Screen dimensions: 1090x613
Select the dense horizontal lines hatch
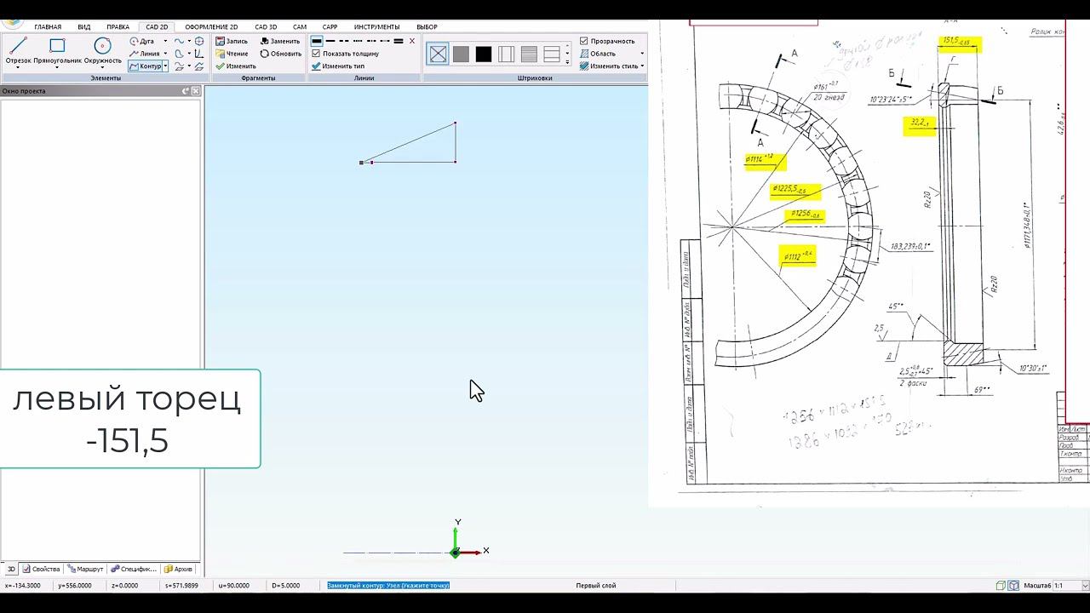[x=529, y=54]
